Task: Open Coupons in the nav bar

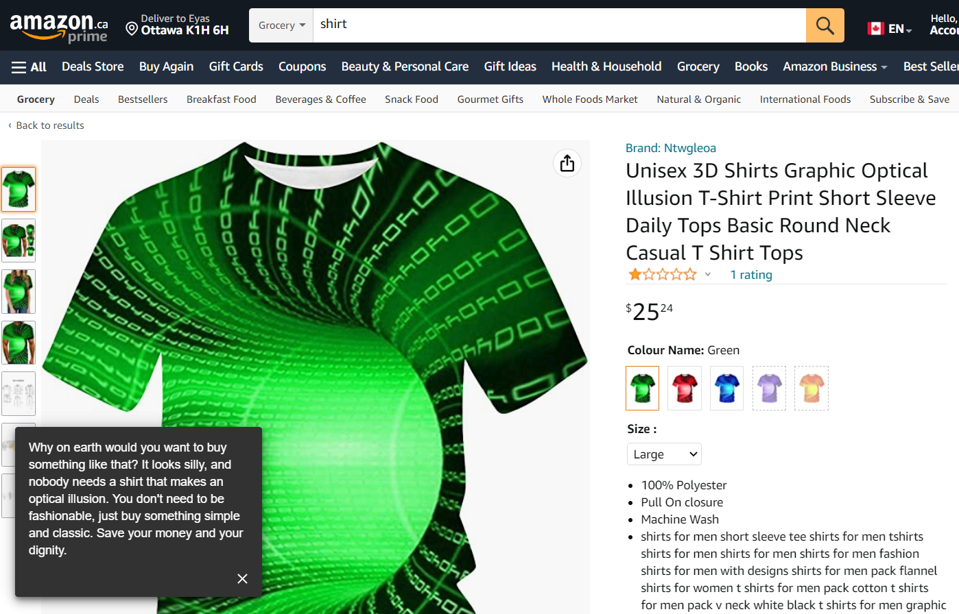Action: pos(302,66)
